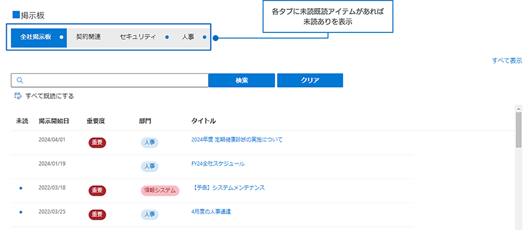Click the unread dot for 2022/03/25 row
Screen dimensions: 528x230
coord(21,212)
